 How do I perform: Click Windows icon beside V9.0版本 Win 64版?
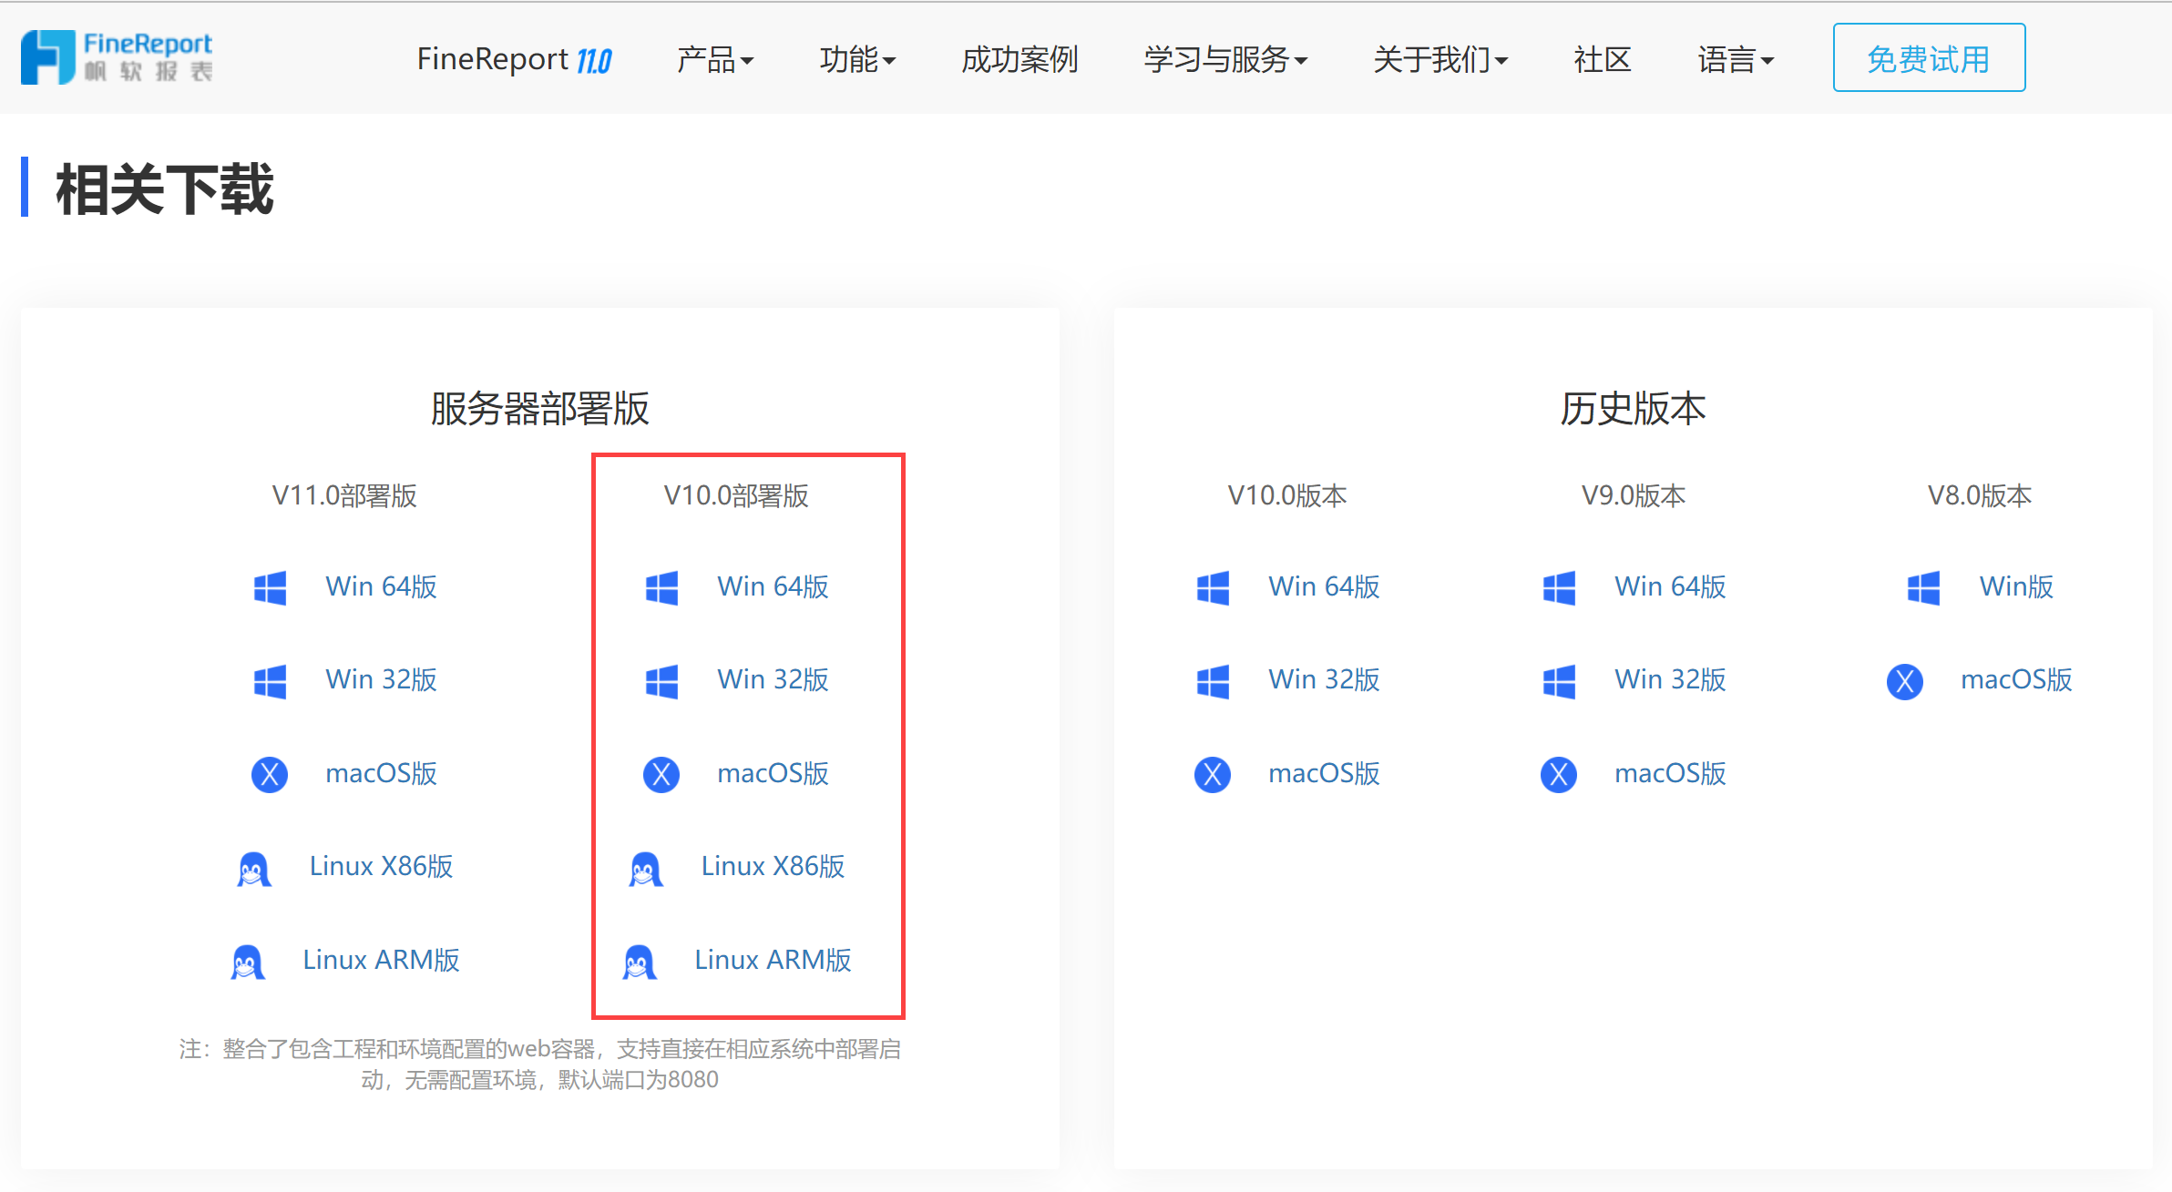tap(1559, 588)
